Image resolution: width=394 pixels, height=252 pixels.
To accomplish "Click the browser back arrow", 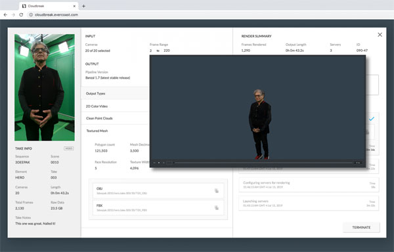I will click(5, 14).
